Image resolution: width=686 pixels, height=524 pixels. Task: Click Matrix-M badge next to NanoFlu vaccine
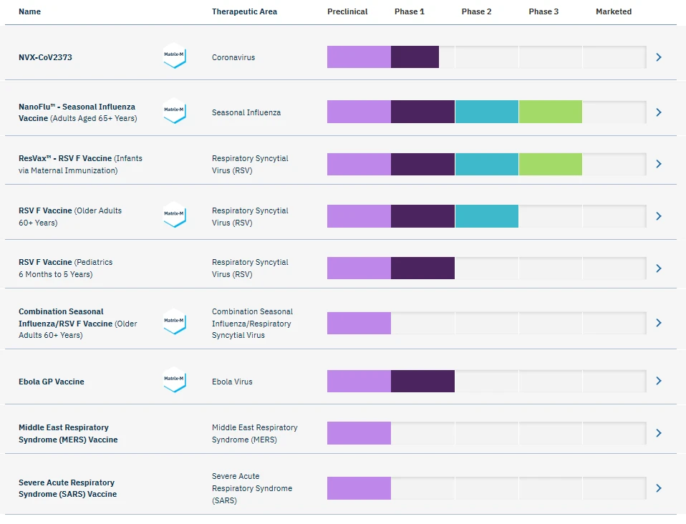click(x=175, y=111)
